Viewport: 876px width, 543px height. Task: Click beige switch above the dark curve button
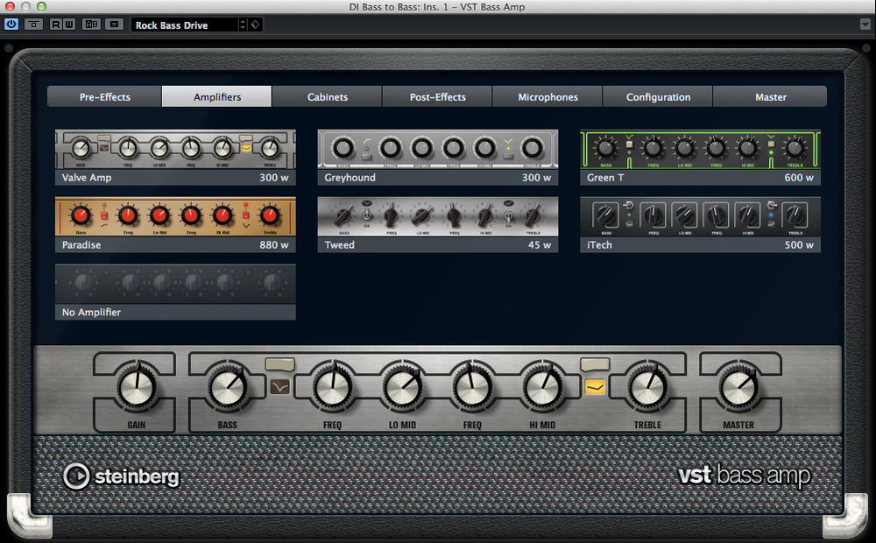click(280, 365)
